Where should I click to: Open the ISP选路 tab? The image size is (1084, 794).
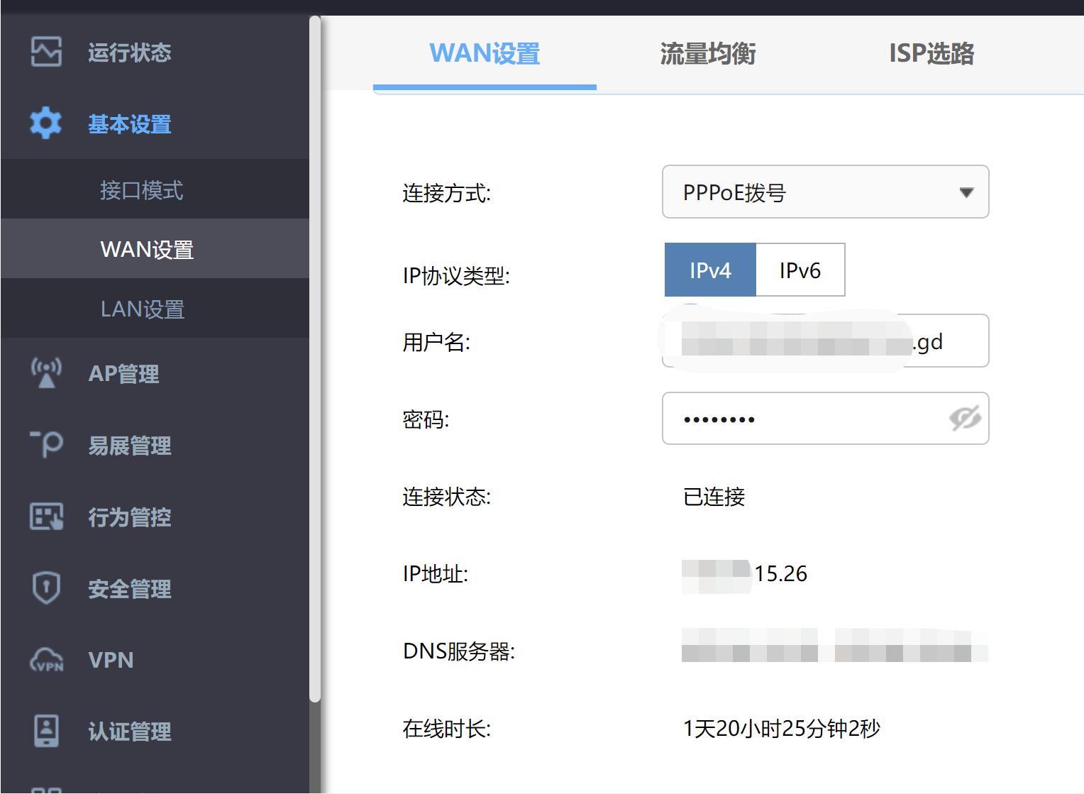[932, 53]
